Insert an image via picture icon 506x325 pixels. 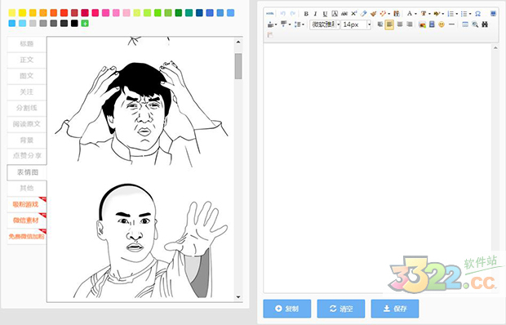click(x=422, y=24)
